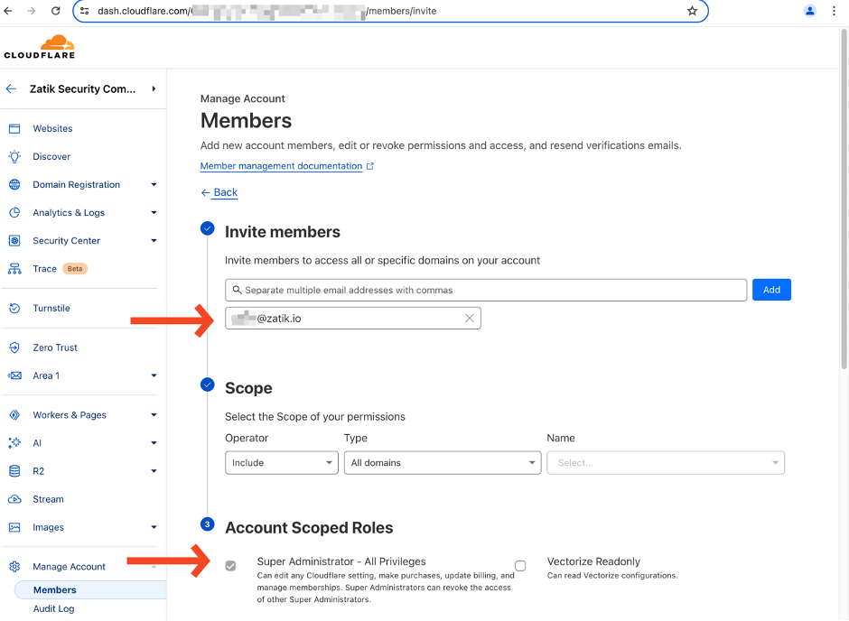The image size is (849, 621).
Task: Click the Trace Beta sidebar label
Action: pos(60,269)
